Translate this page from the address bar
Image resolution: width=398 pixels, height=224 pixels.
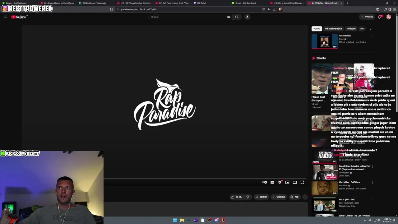click(x=269, y=9)
